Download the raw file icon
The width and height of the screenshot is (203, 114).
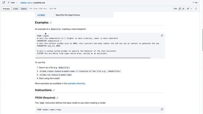(x=183, y=9)
